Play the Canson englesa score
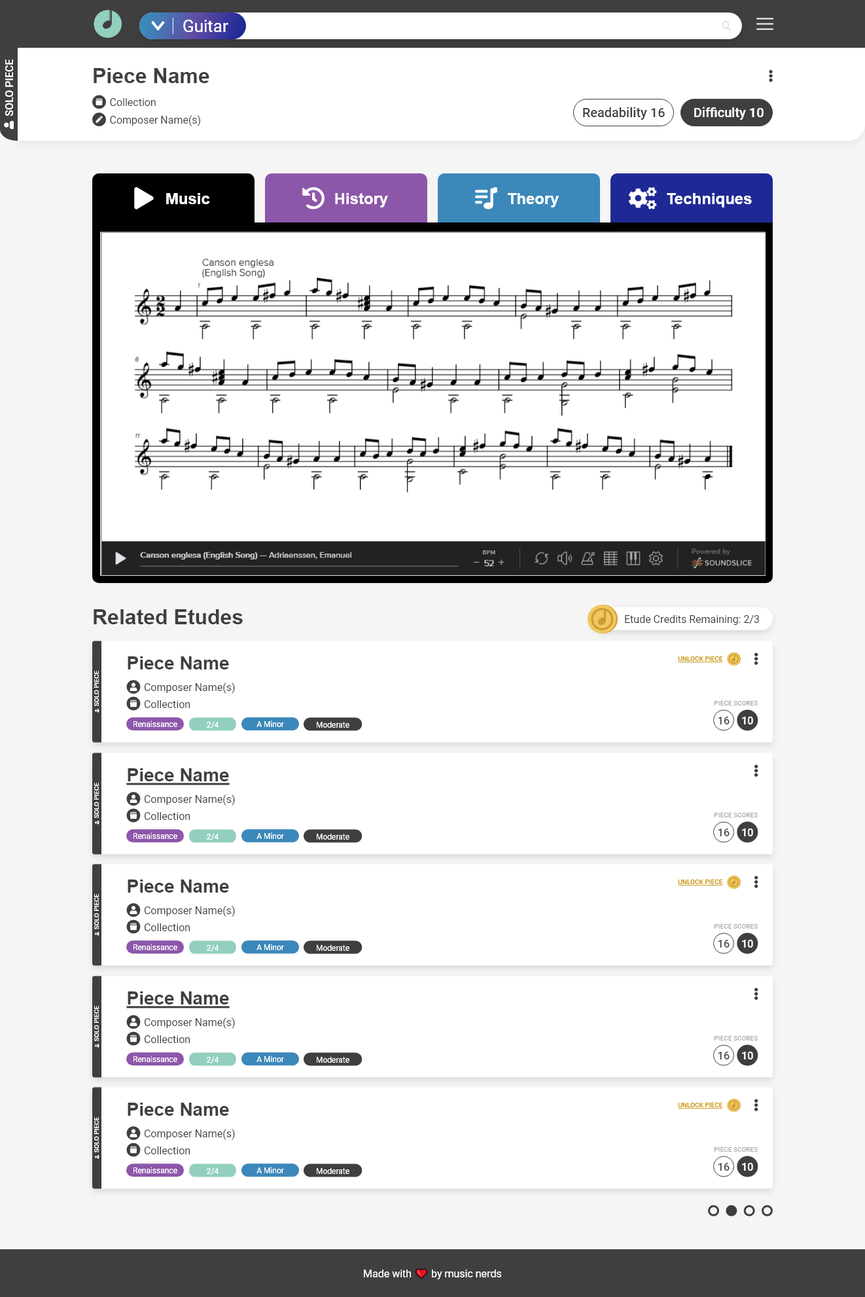This screenshot has width=865, height=1297. tap(120, 558)
